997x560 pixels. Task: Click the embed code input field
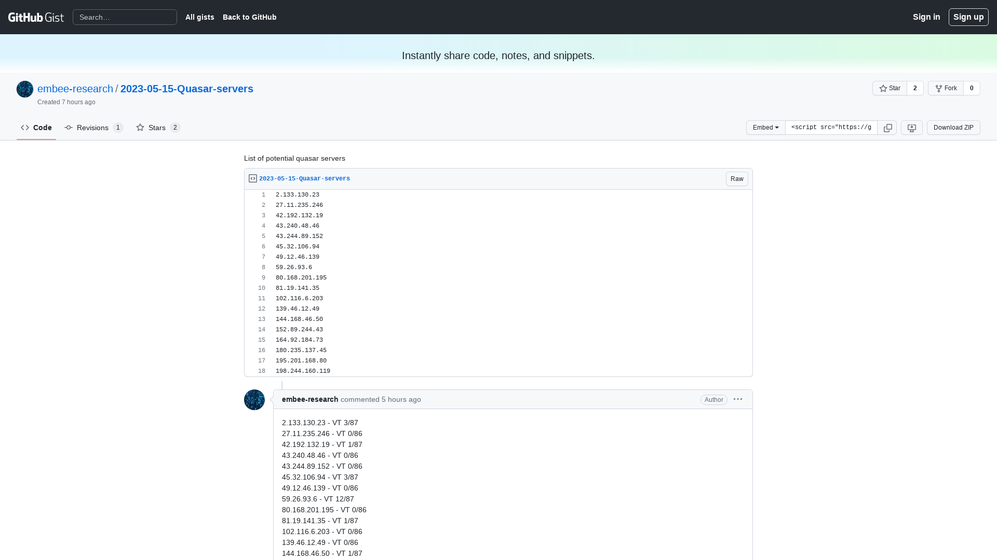(832, 127)
